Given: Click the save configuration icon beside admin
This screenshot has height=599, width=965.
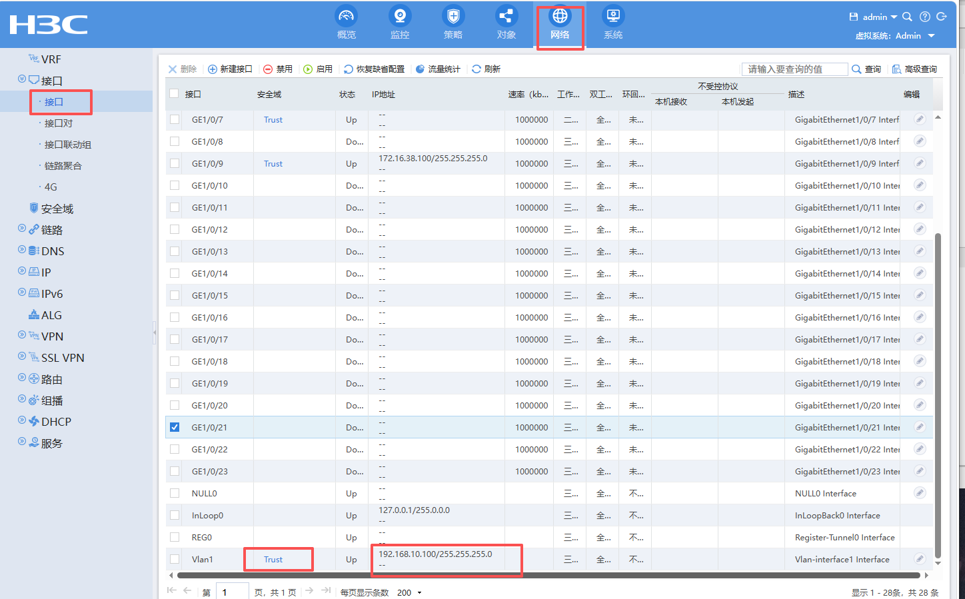Looking at the screenshot, I should pos(854,17).
